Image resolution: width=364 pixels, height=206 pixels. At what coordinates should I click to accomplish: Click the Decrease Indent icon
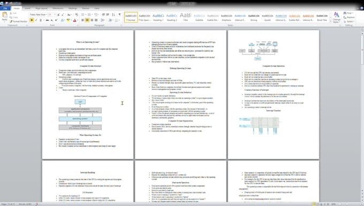coord(103,14)
